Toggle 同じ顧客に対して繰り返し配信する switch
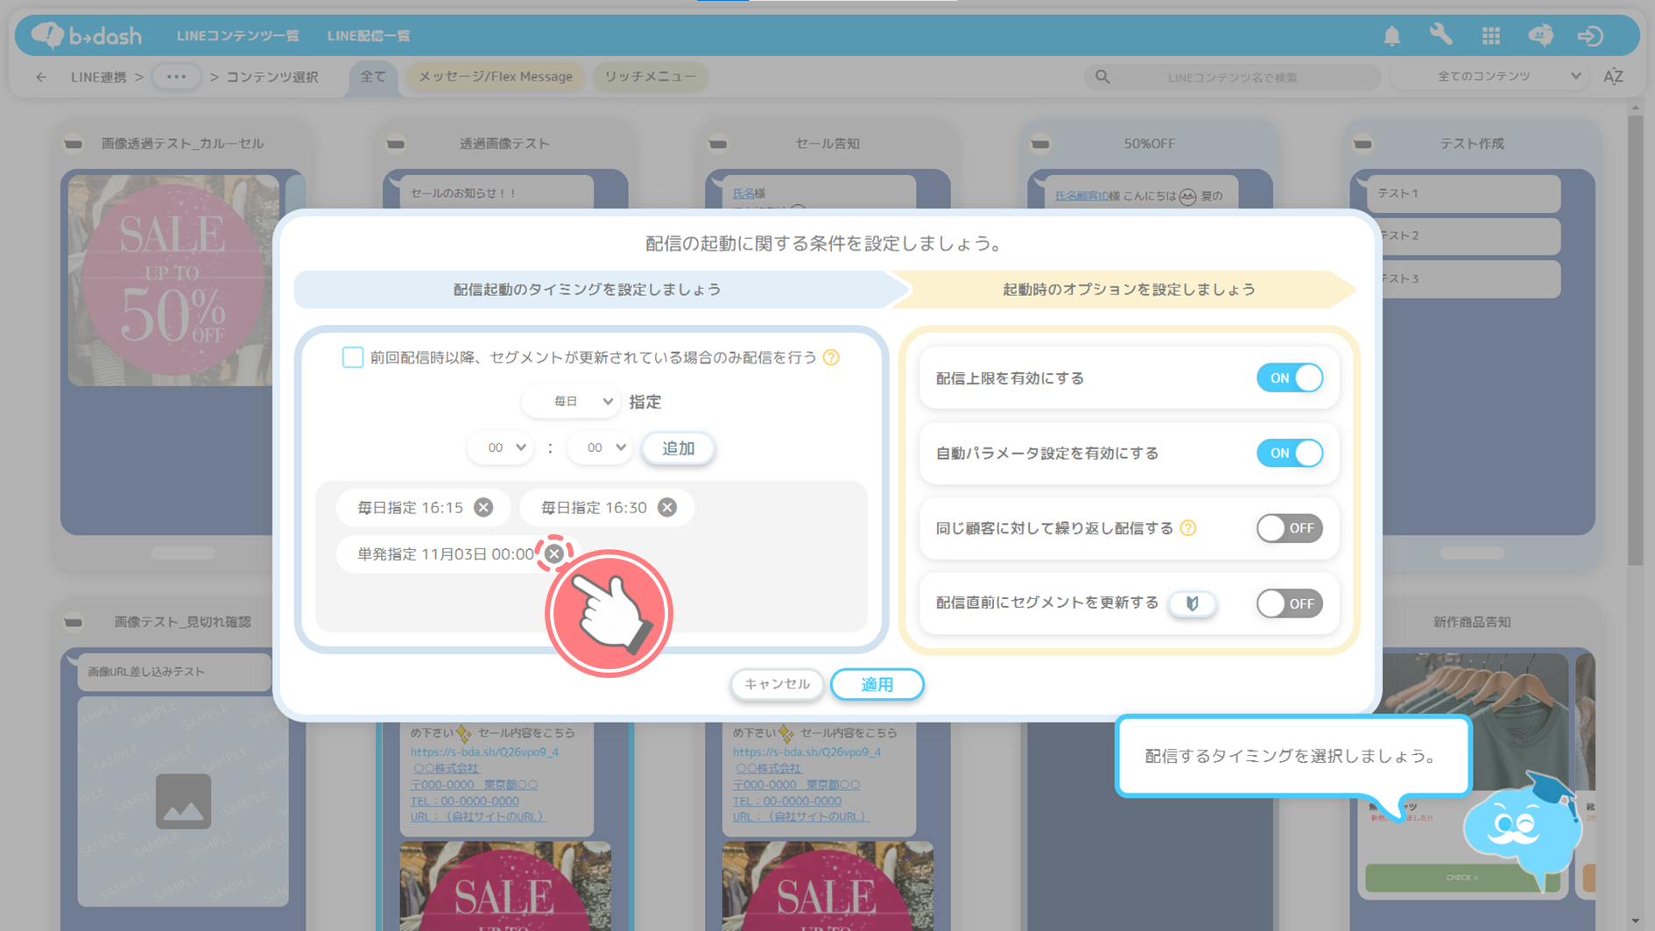The image size is (1655, 931). coord(1289,528)
